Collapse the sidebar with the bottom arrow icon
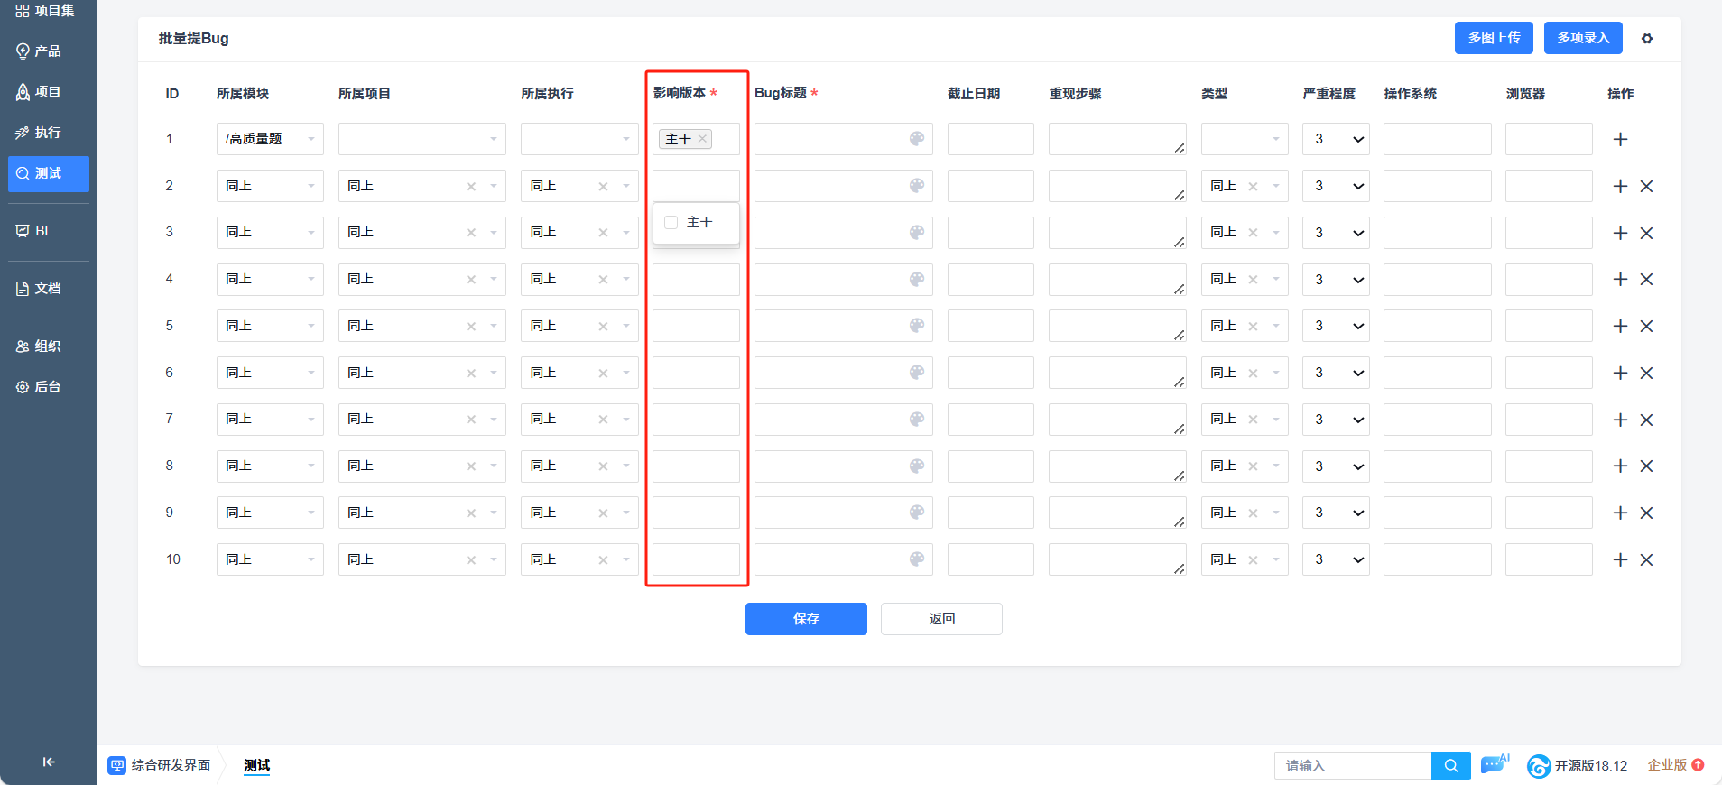The image size is (1722, 785). [49, 762]
